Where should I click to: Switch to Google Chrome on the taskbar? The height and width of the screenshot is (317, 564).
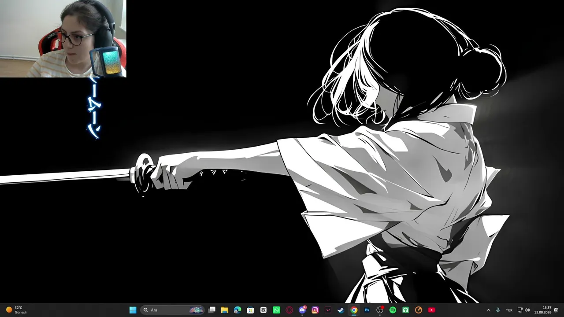click(354, 310)
